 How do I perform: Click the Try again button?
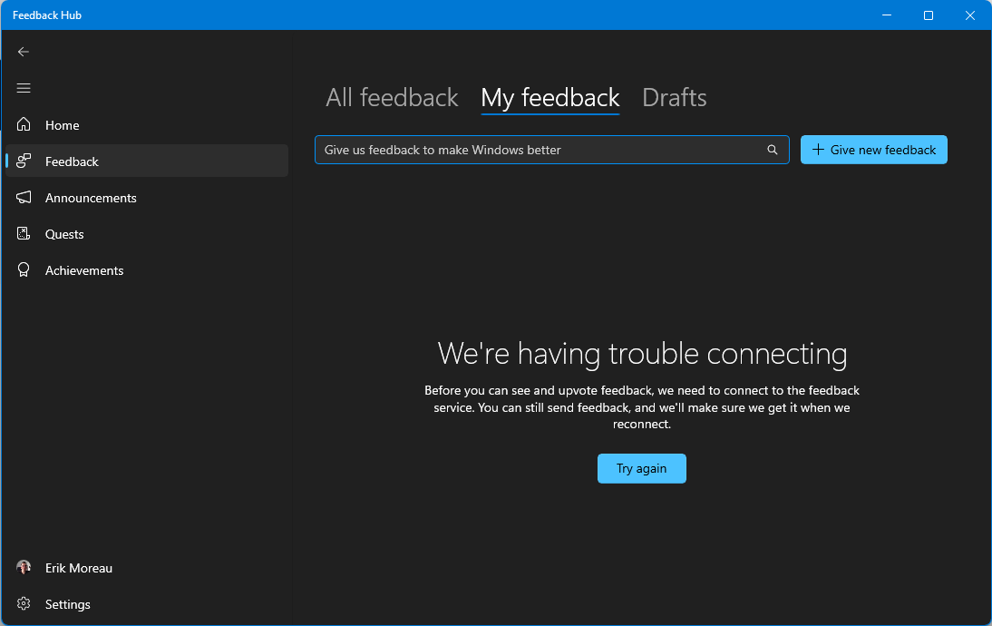pyautogui.click(x=641, y=468)
